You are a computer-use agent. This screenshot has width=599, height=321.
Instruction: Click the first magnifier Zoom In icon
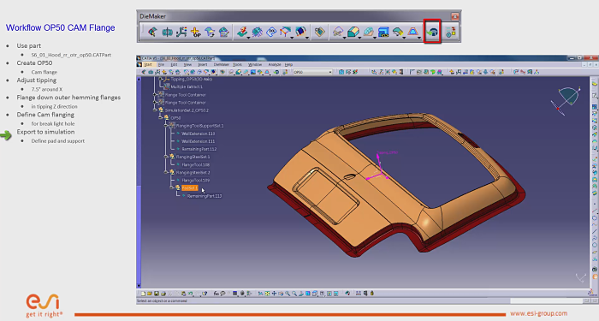pos(288,294)
